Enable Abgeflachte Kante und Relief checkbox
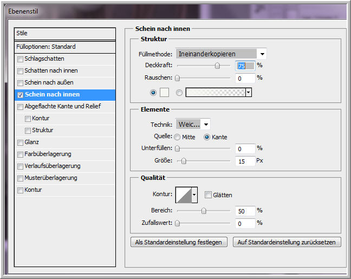Viewport: 351px width, 279px height. pos(20,107)
